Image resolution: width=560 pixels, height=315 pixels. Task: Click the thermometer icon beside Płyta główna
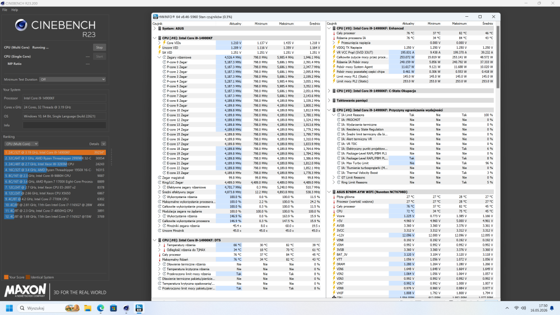tap(334, 196)
